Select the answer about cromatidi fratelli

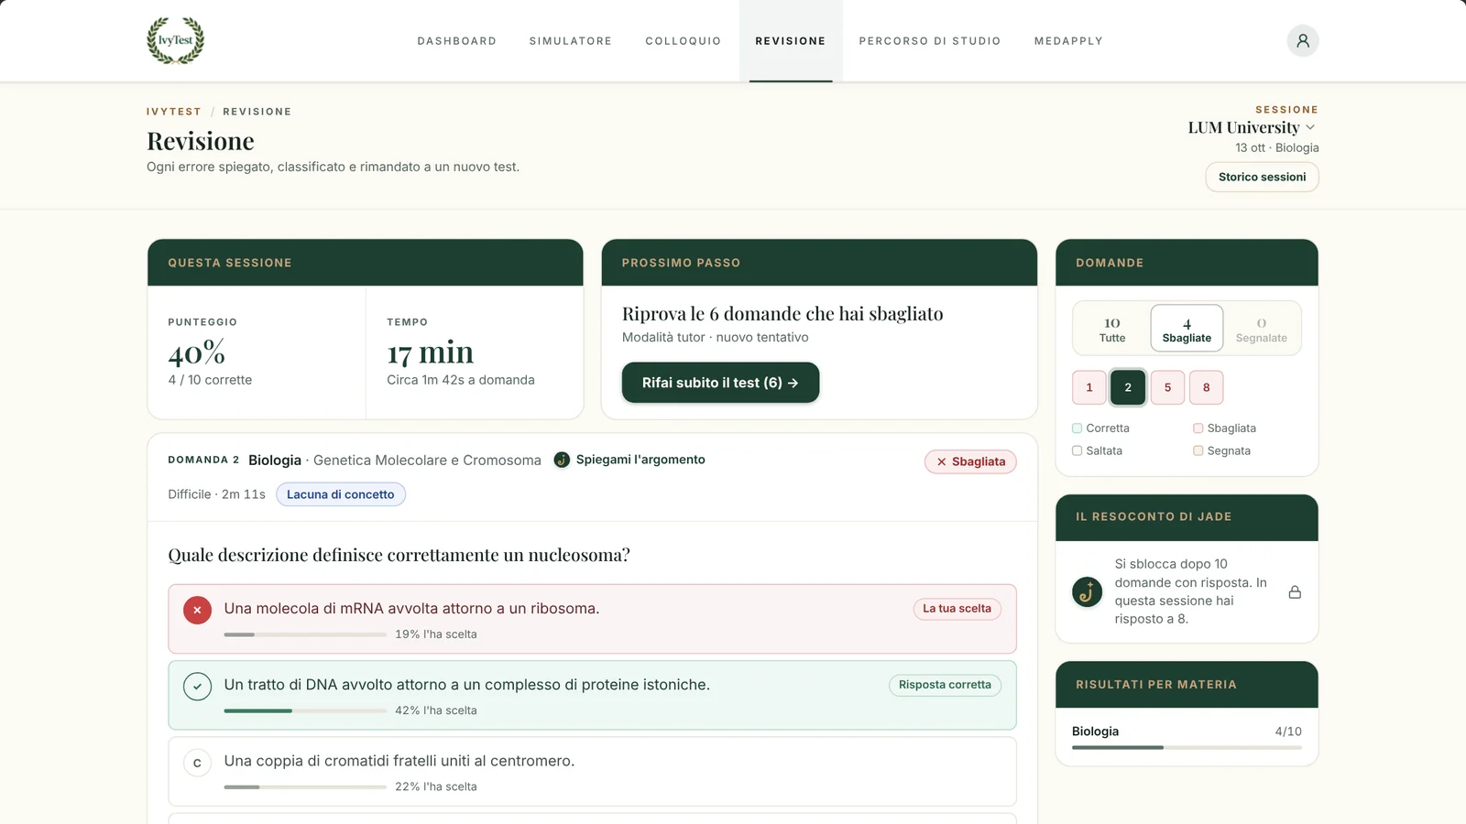592,772
